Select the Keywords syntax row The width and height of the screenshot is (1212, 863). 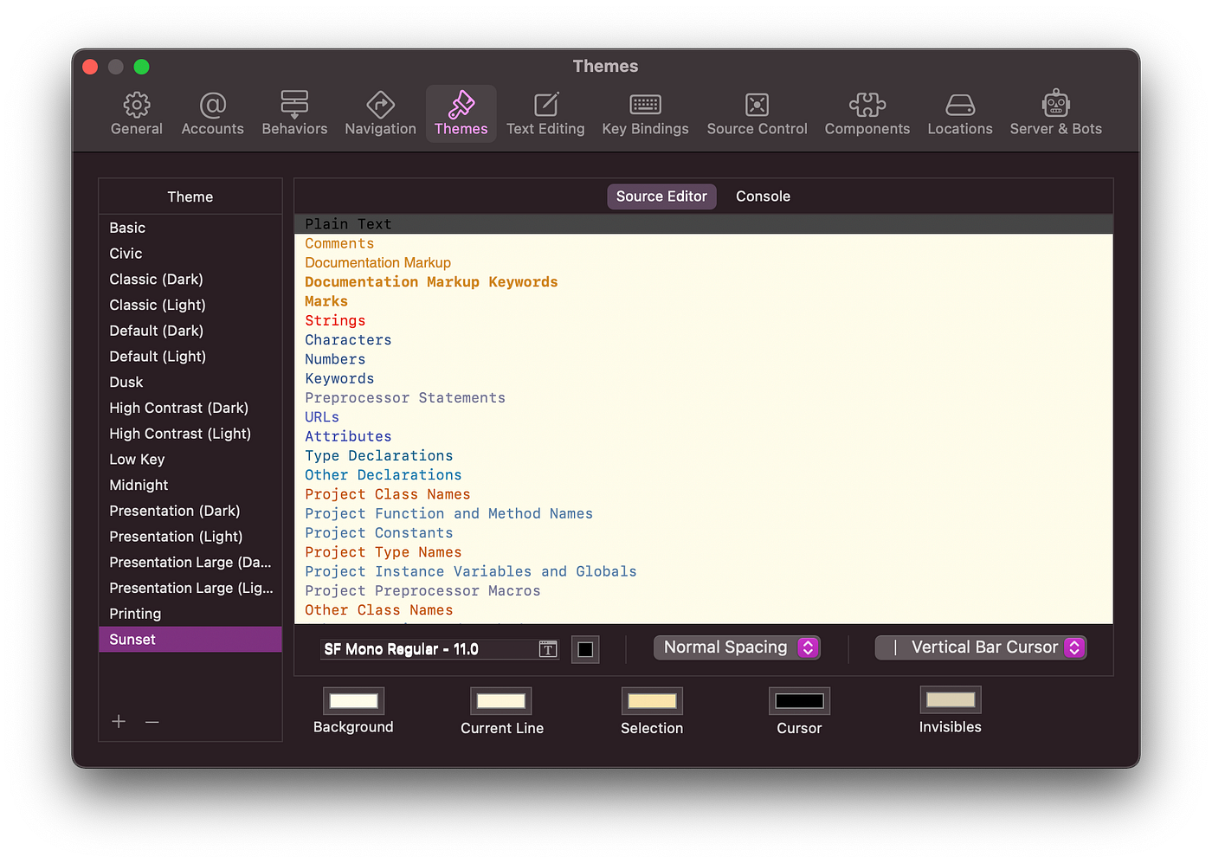click(x=703, y=379)
